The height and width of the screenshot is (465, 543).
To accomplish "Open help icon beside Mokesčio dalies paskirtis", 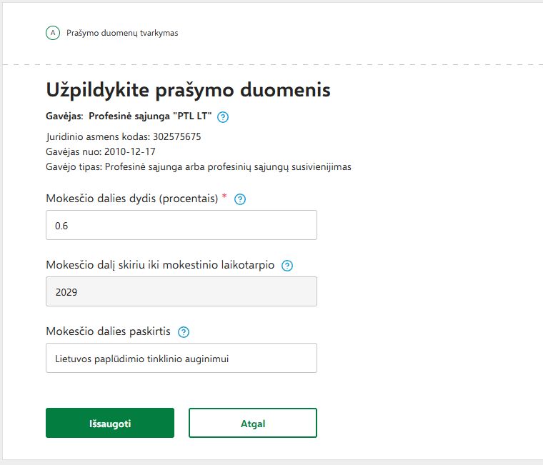I will point(184,332).
